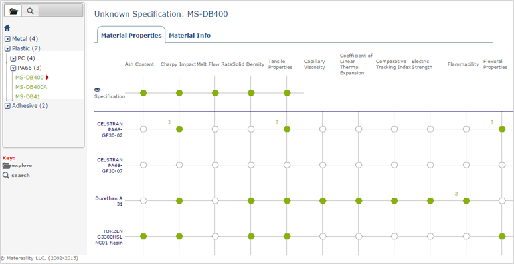Click the Comparative Tracking Index header
This screenshot has width=514, height=264.
pos(393,64)
